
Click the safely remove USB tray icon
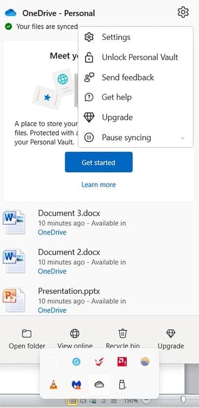[x=122, y=385]
